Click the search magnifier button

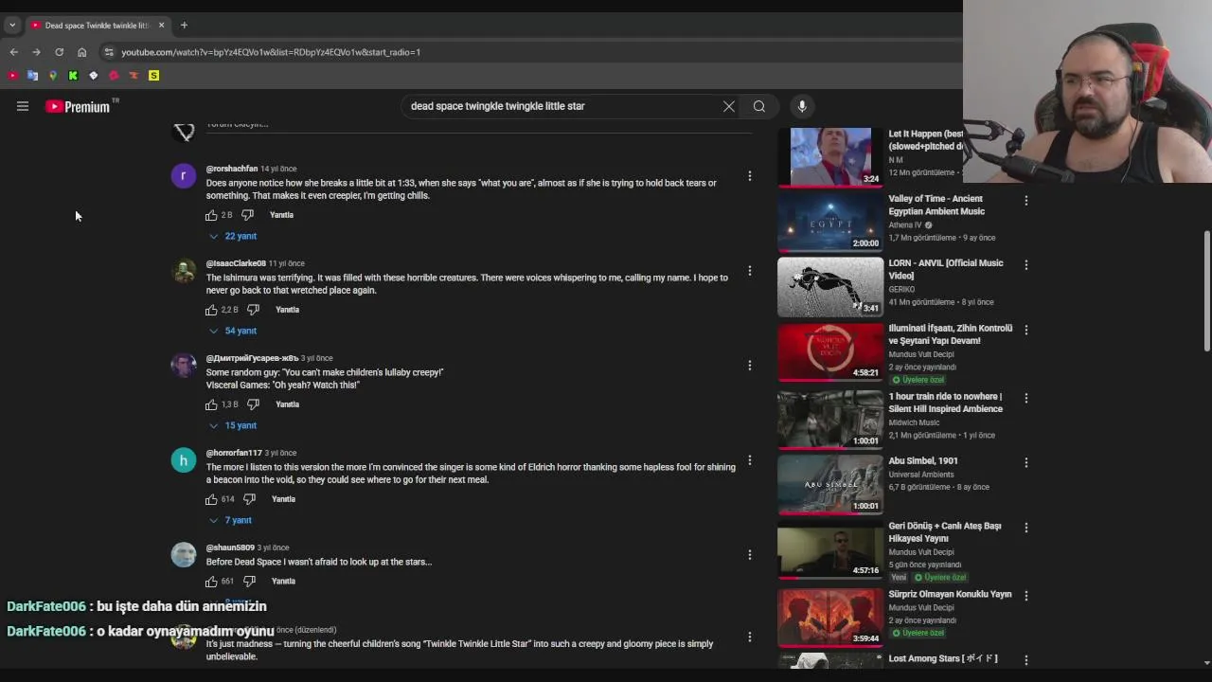click(759, 106)
